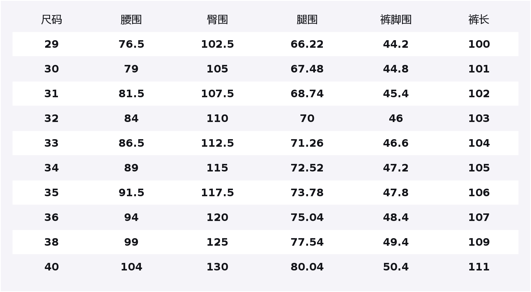Select the 46.6 trouser hem cell
The image size is (531, 292).
(x=396, y=143)
